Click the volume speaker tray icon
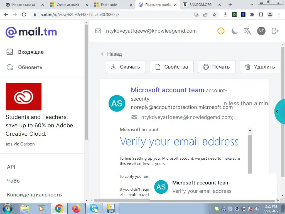This screenshot has height=214, width=285. (257, 209)
